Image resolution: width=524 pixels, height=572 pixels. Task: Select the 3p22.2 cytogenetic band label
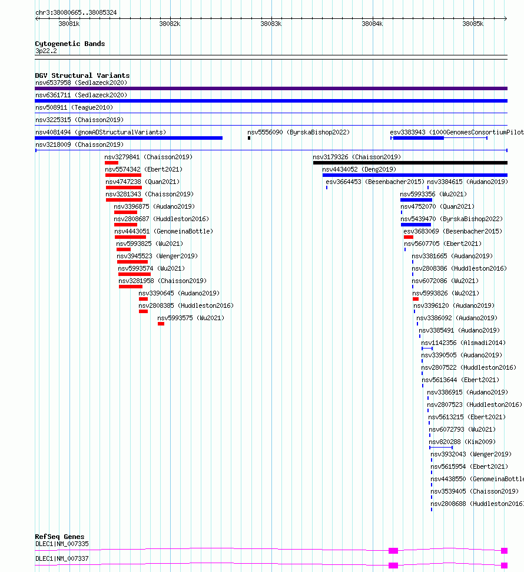tap(46, 51)
